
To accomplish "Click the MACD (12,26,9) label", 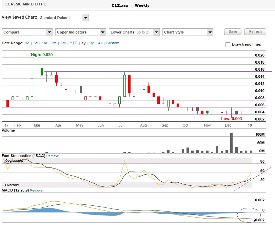I will tap(15, 190).
